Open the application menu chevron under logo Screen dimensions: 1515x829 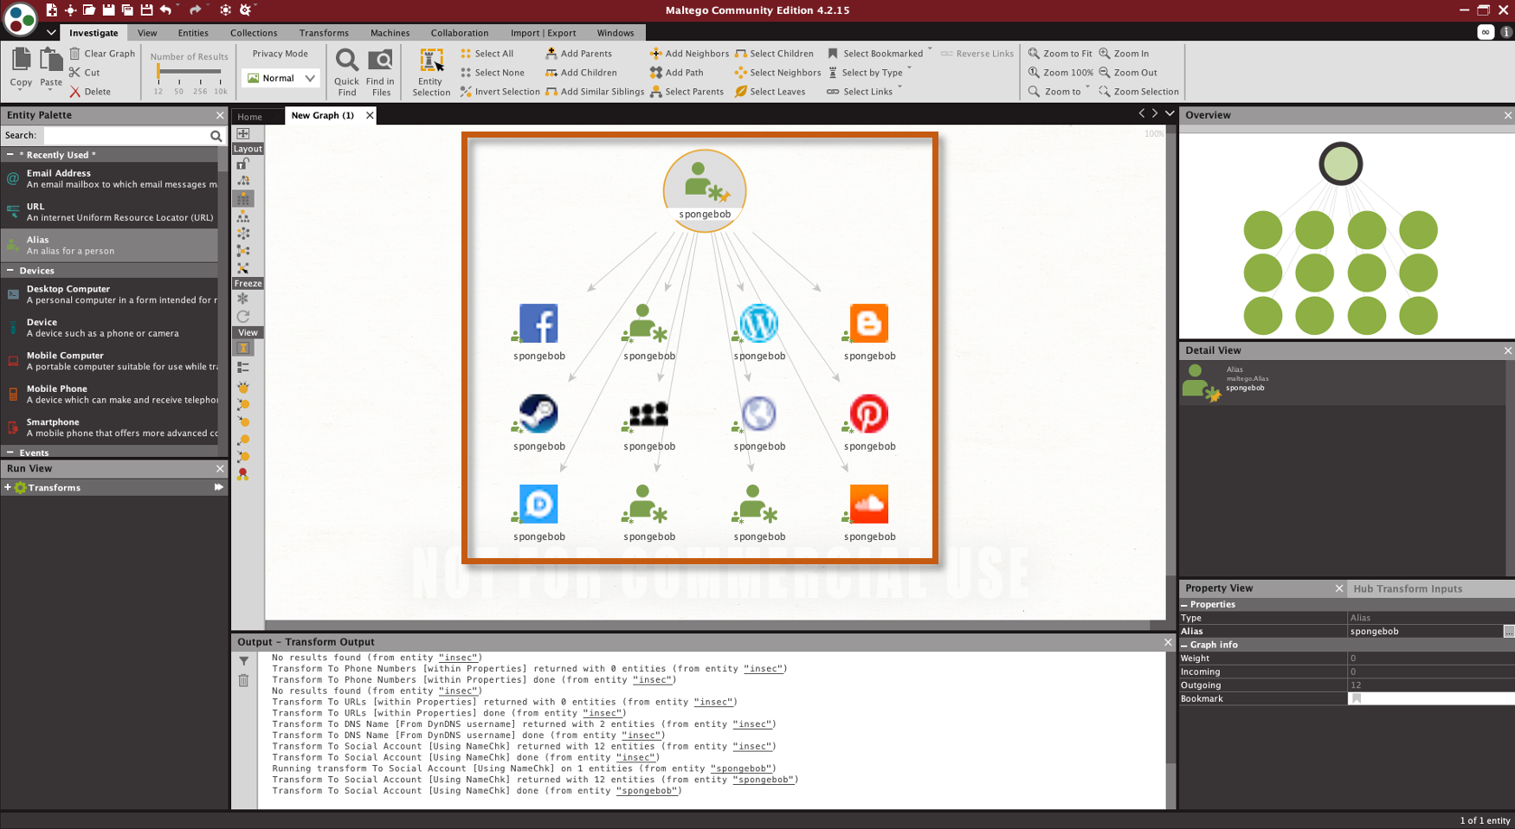(51, 33)
